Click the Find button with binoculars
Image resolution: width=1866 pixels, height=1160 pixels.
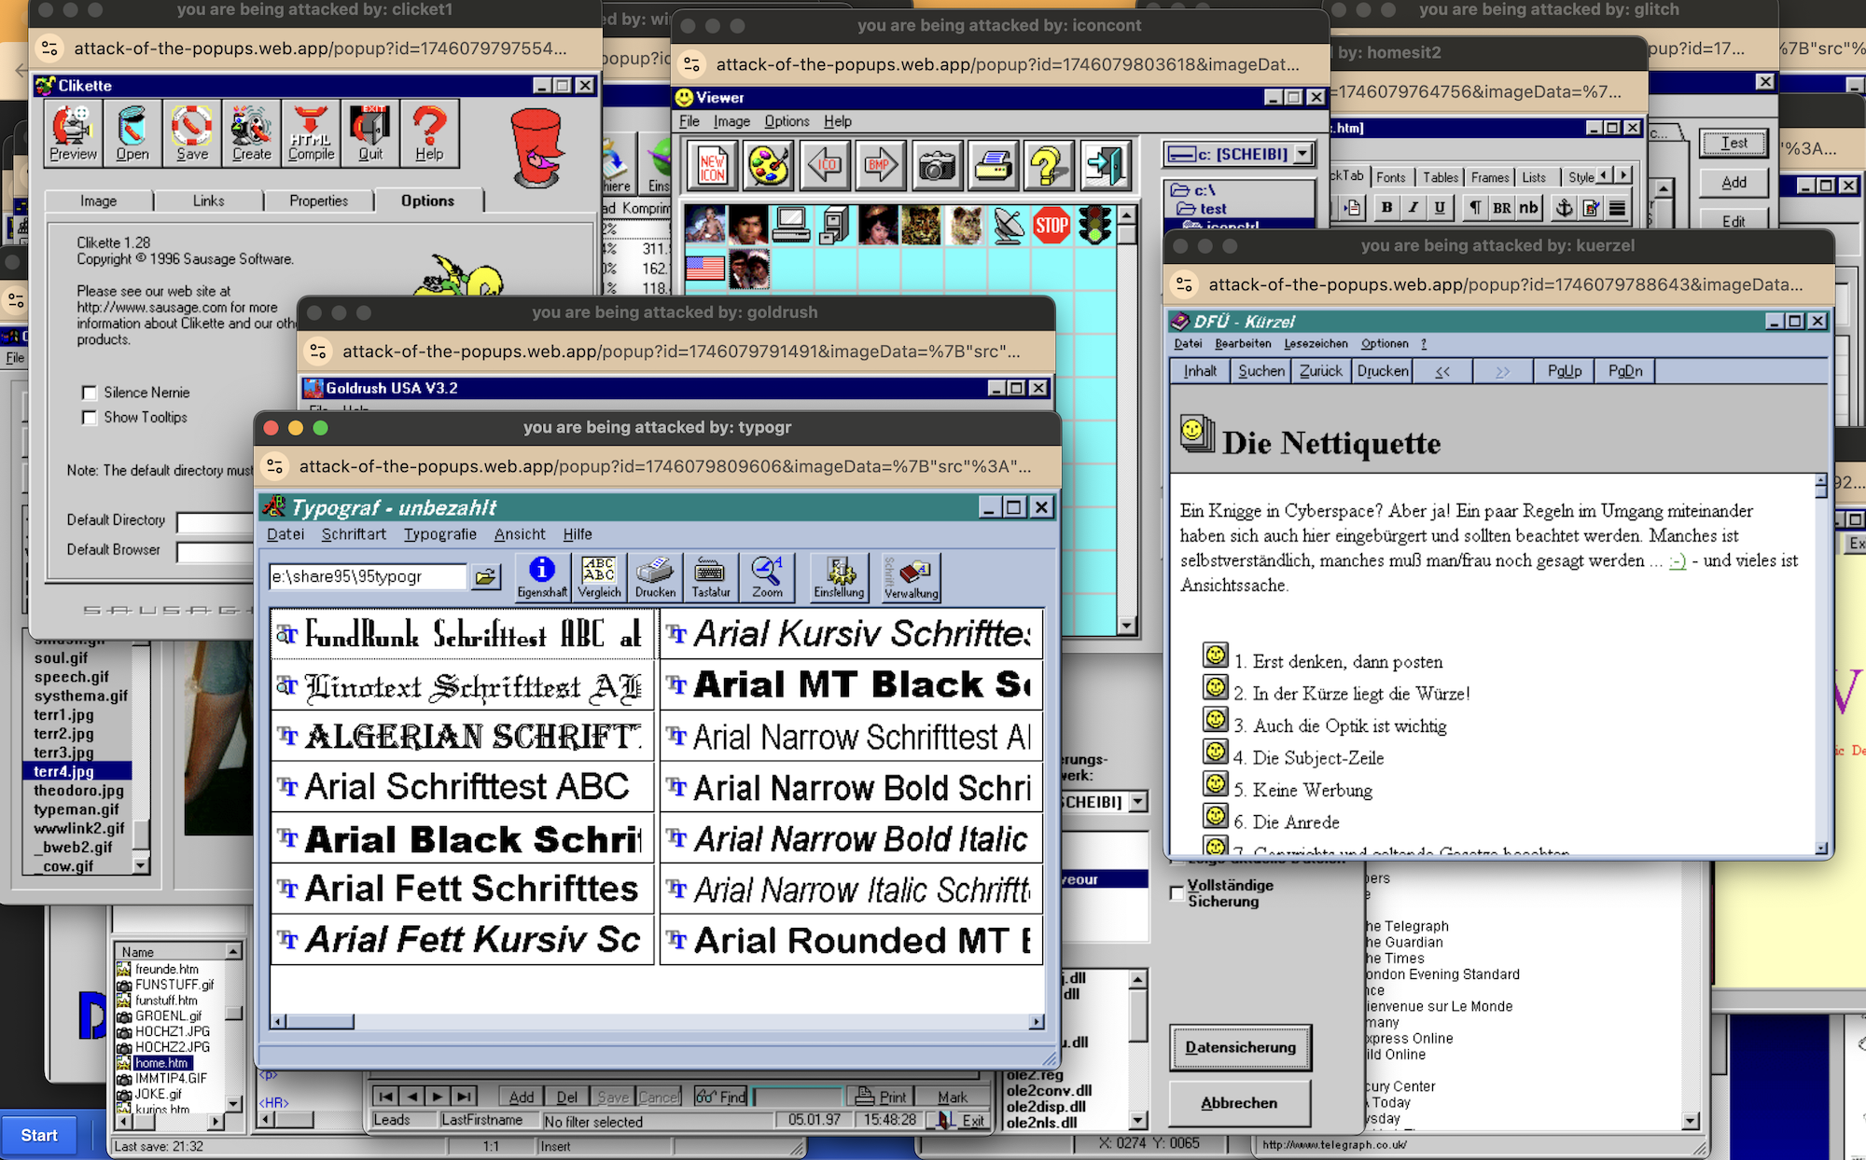(721, 1097)
